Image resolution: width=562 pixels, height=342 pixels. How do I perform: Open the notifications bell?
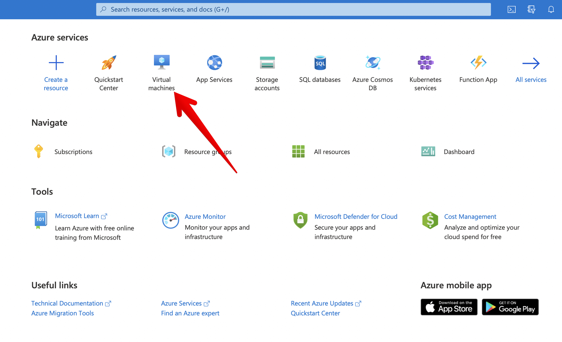point(551,10)
